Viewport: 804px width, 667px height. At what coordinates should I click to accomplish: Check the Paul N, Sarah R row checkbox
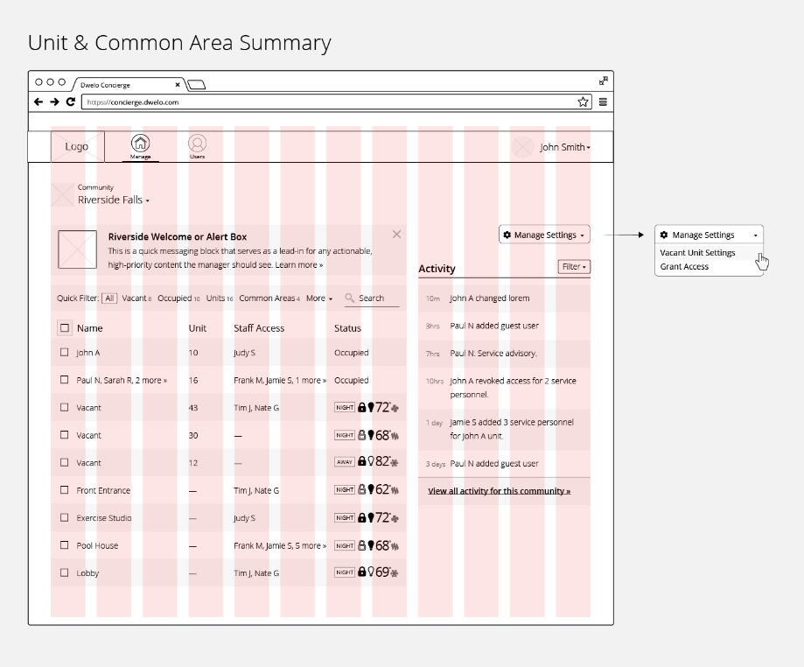64,380
